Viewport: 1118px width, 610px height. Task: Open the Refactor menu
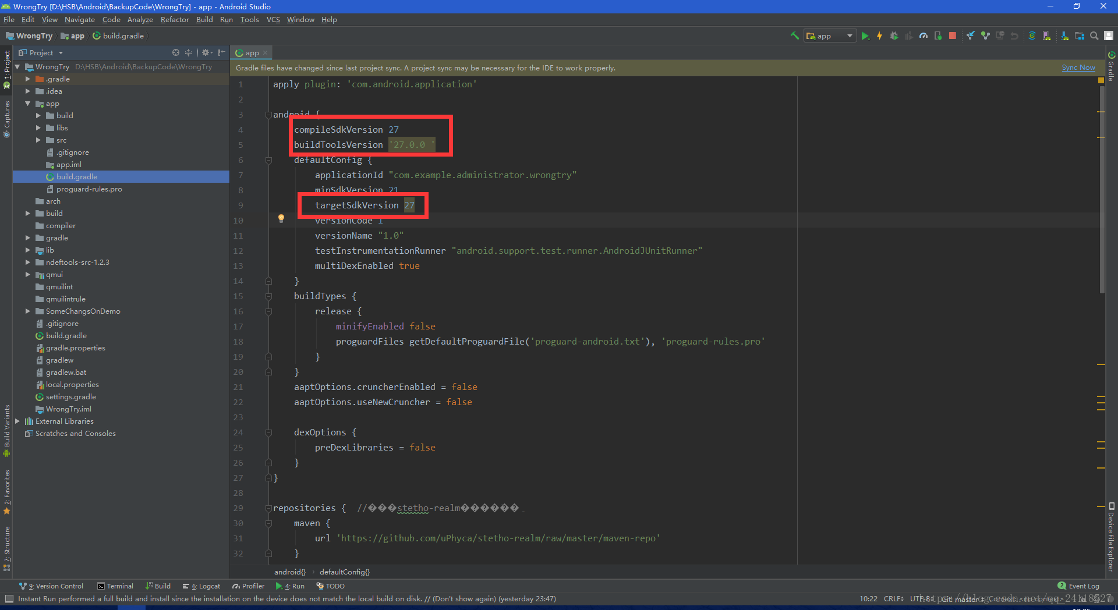(x=175, y=20)
